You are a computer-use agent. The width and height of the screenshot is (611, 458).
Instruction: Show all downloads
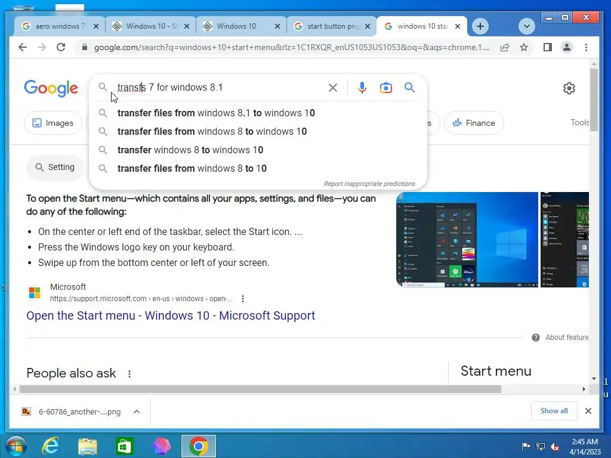point(554,411)
